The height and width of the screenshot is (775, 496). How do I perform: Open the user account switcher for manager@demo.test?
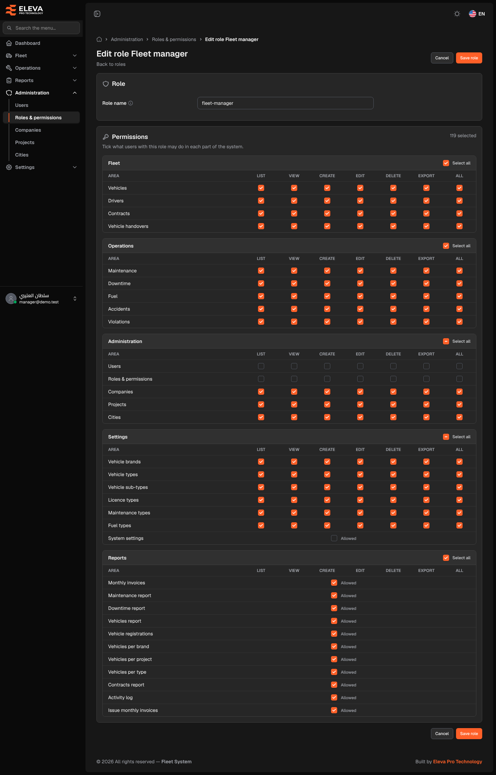click(41, 299)
